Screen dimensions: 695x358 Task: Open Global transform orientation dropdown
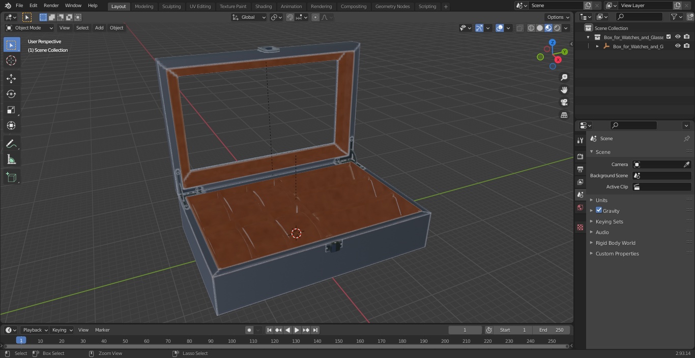(249, 17)
